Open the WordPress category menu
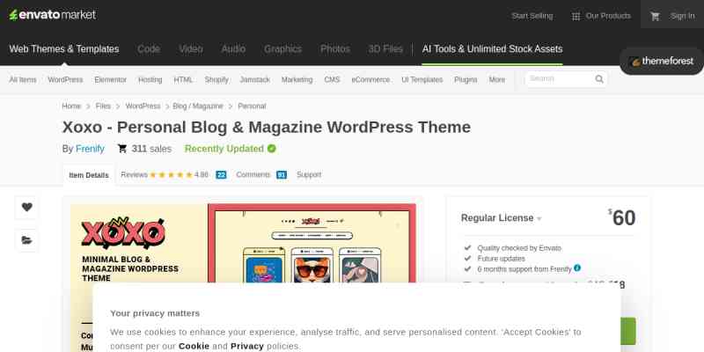The image size is (704, 352). 65,79
